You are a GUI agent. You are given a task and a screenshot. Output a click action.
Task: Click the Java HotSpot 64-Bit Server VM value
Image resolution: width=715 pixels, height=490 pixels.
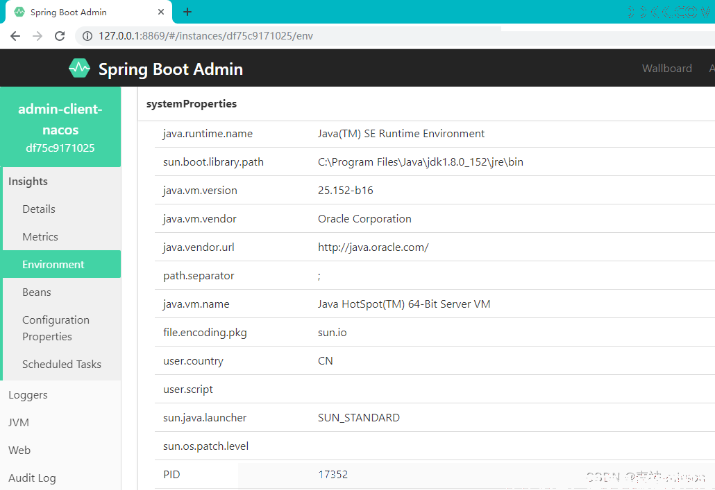(404, 304)
